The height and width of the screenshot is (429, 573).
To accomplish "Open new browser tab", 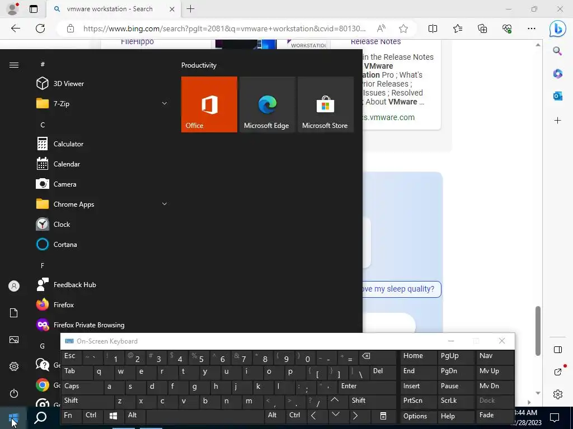I will click(190, 9).
